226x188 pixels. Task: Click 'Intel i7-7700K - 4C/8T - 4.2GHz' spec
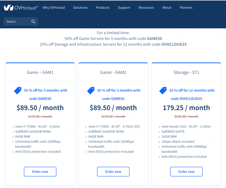[x=38, y=126]
